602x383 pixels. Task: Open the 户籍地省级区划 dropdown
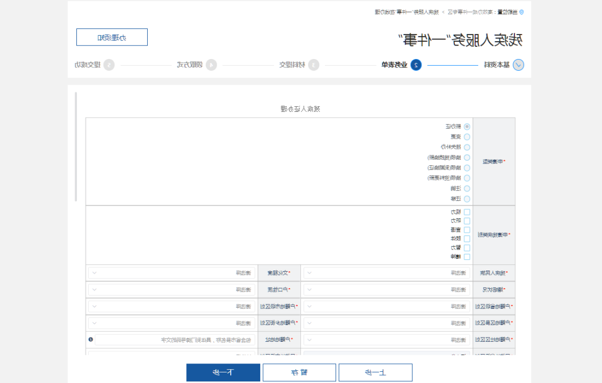coord(387,307)
